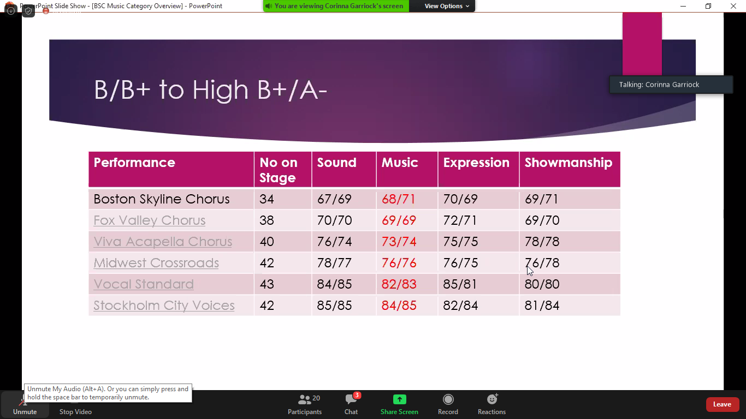
Task: Open the Midwest Crossroads link
Action: 156,263
